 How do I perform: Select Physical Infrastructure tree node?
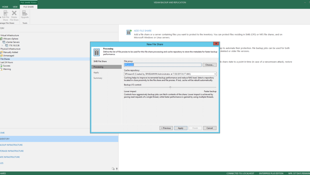click(10, 49)
